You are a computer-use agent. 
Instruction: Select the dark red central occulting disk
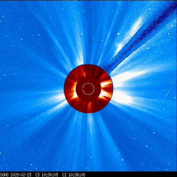(x=88, y=89)
